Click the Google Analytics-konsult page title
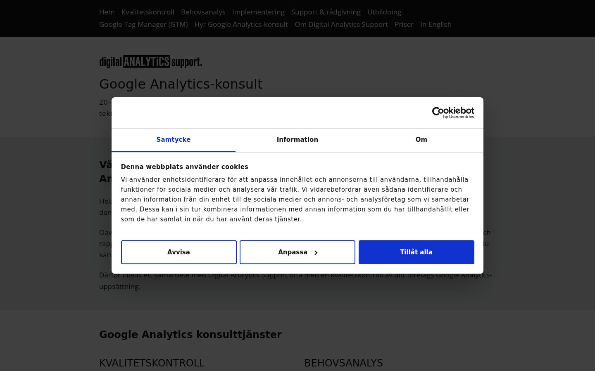Image resolution: width=595 pixels, height=371 pixels. 181,84
